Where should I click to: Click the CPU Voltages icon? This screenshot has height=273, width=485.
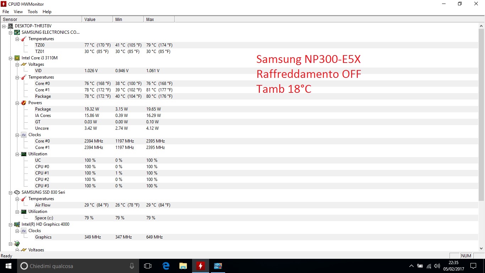pos(24,64)
